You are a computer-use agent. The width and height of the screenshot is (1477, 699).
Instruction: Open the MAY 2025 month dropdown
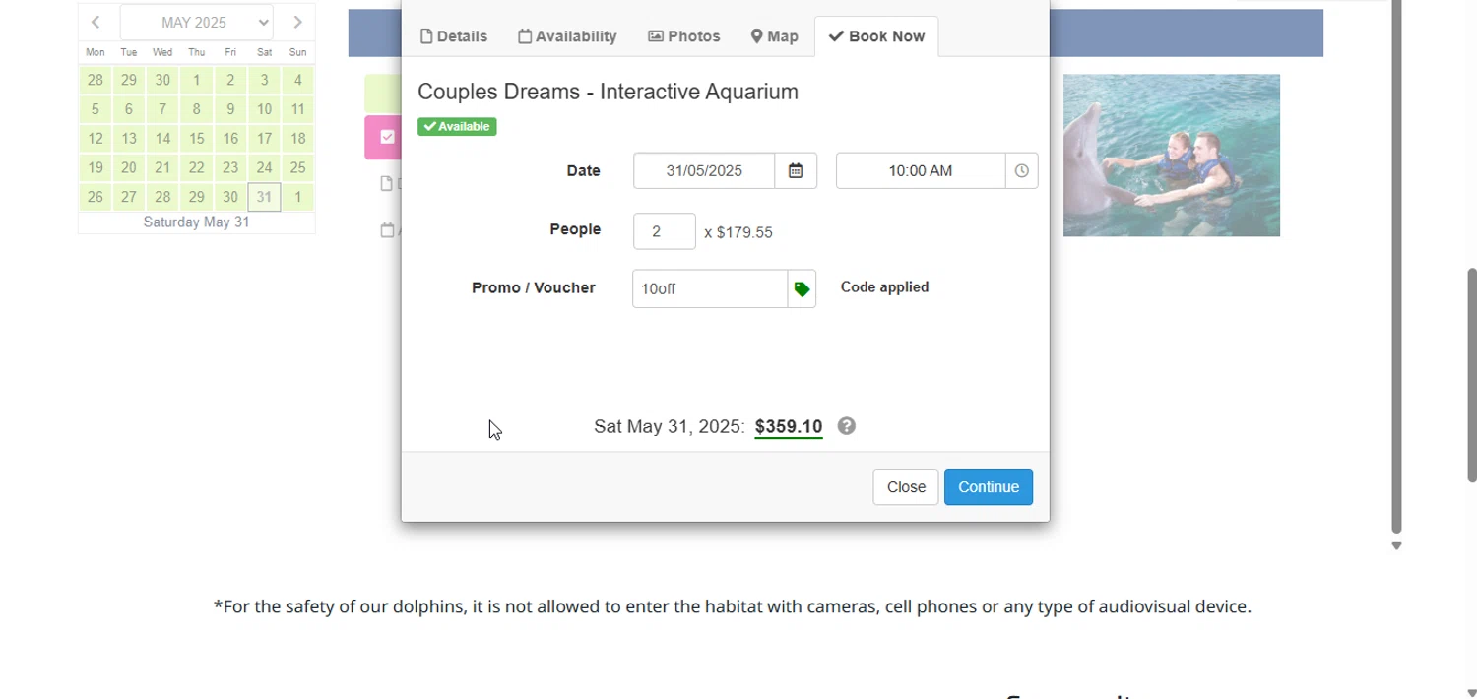pos(197,22)
